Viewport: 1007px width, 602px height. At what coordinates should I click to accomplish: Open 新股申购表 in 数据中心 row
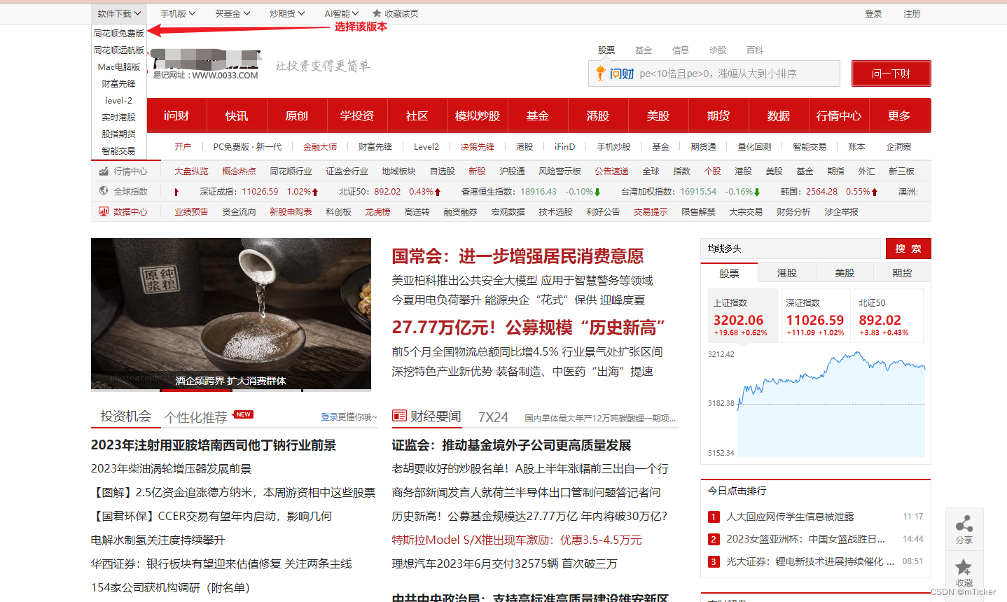tap(291, 211)
